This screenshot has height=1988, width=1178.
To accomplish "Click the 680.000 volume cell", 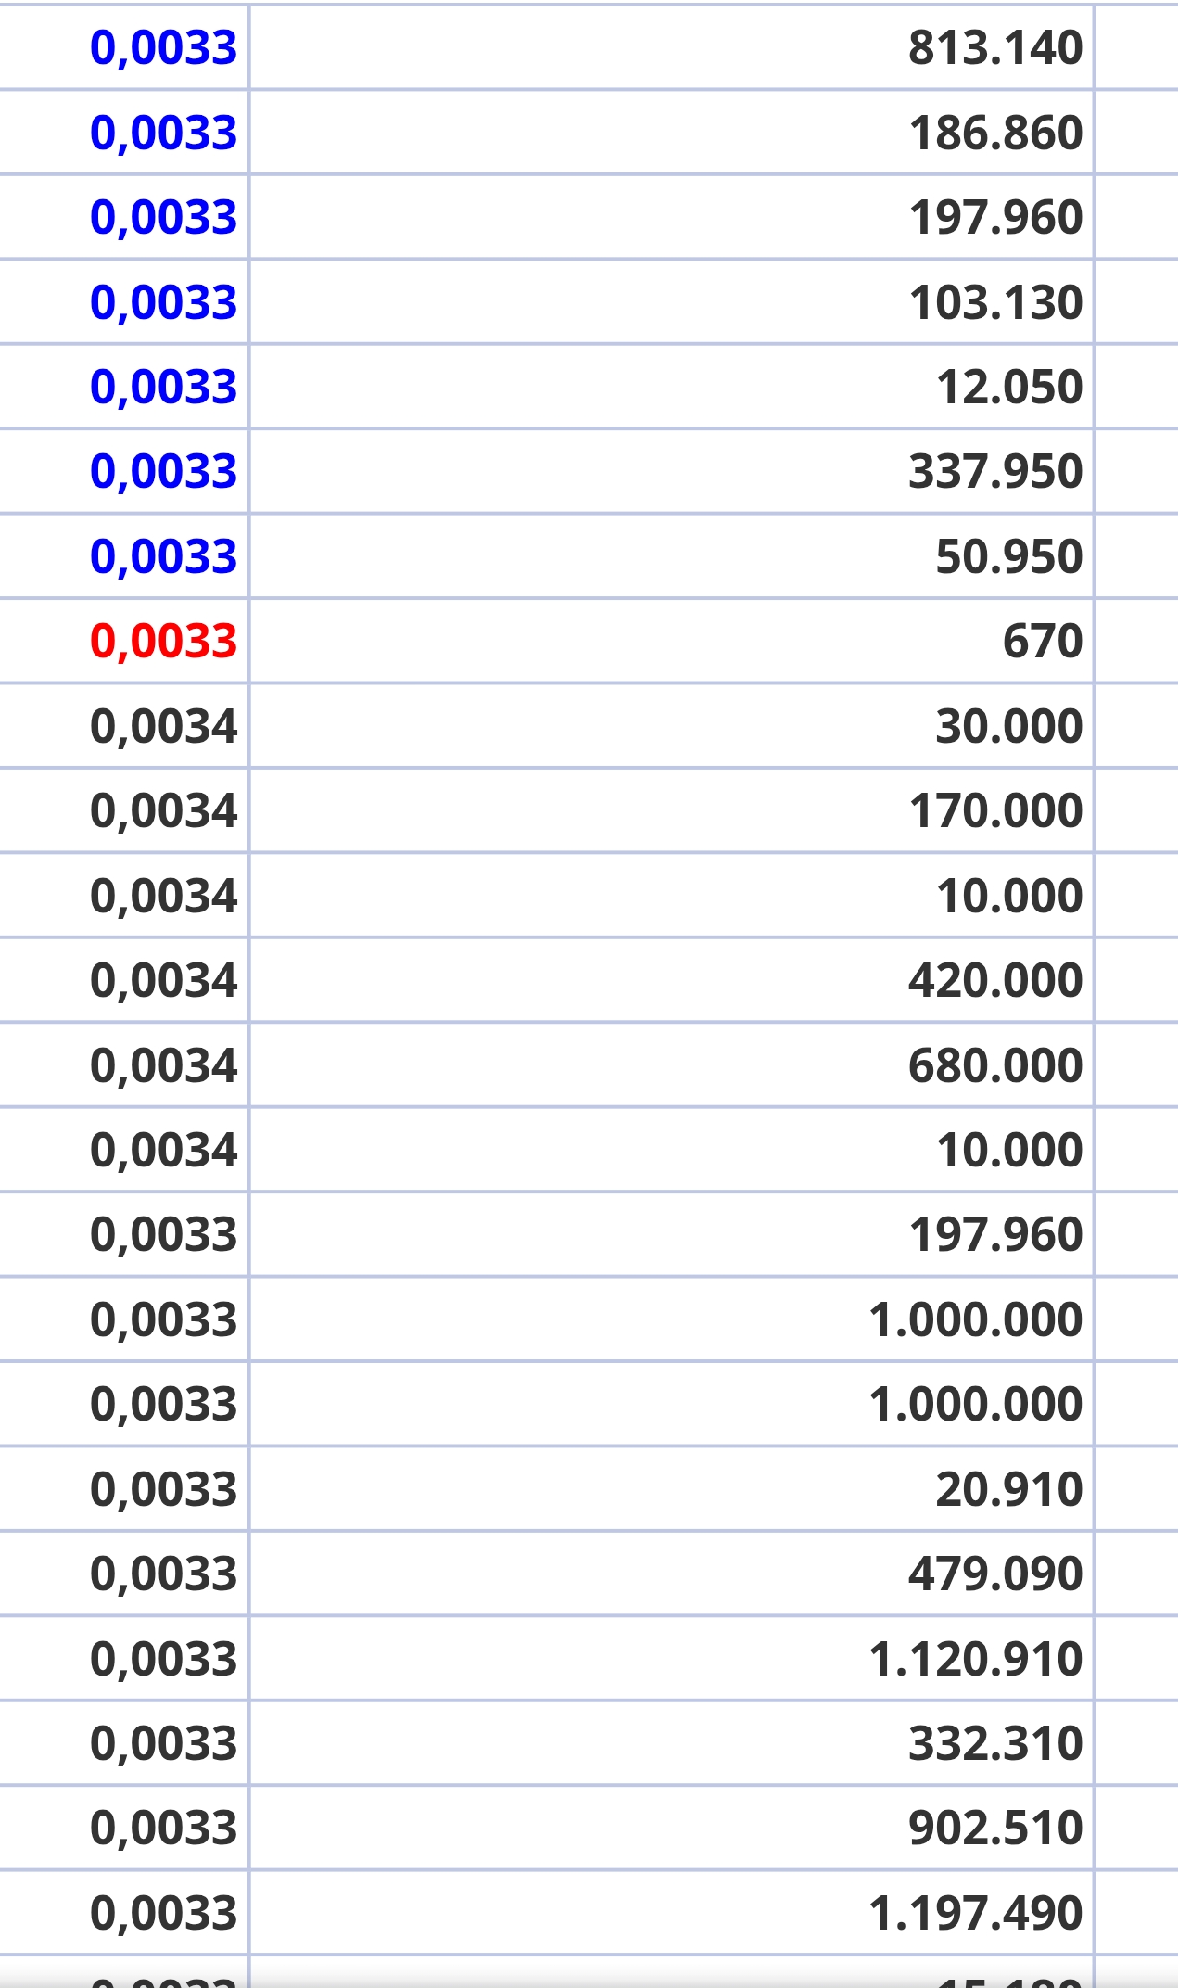I will click(x=672, y=1065).
